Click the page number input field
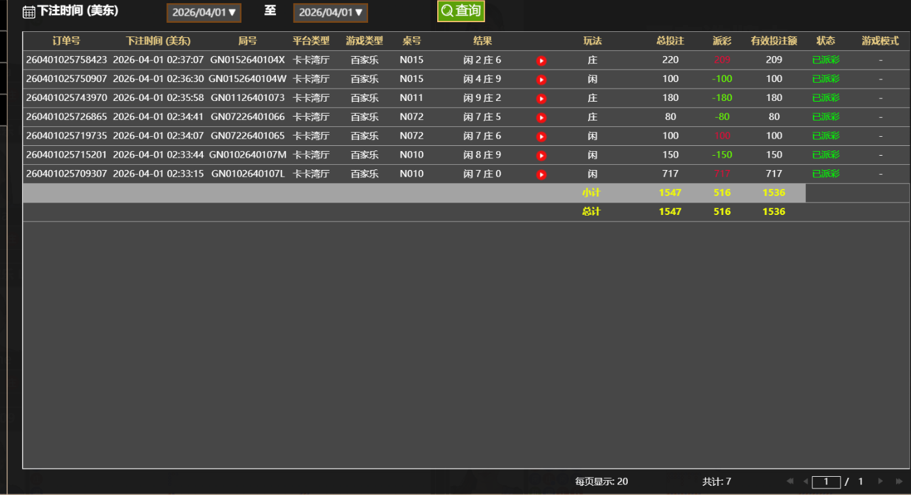 pos(826,482)
